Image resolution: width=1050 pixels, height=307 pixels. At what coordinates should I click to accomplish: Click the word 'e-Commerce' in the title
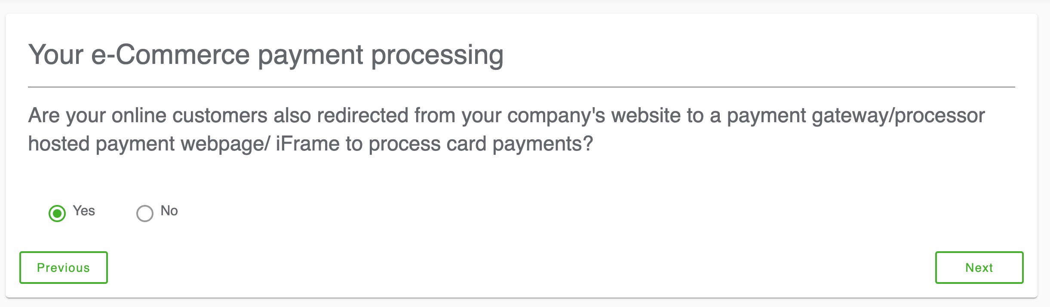click(170, 55)
